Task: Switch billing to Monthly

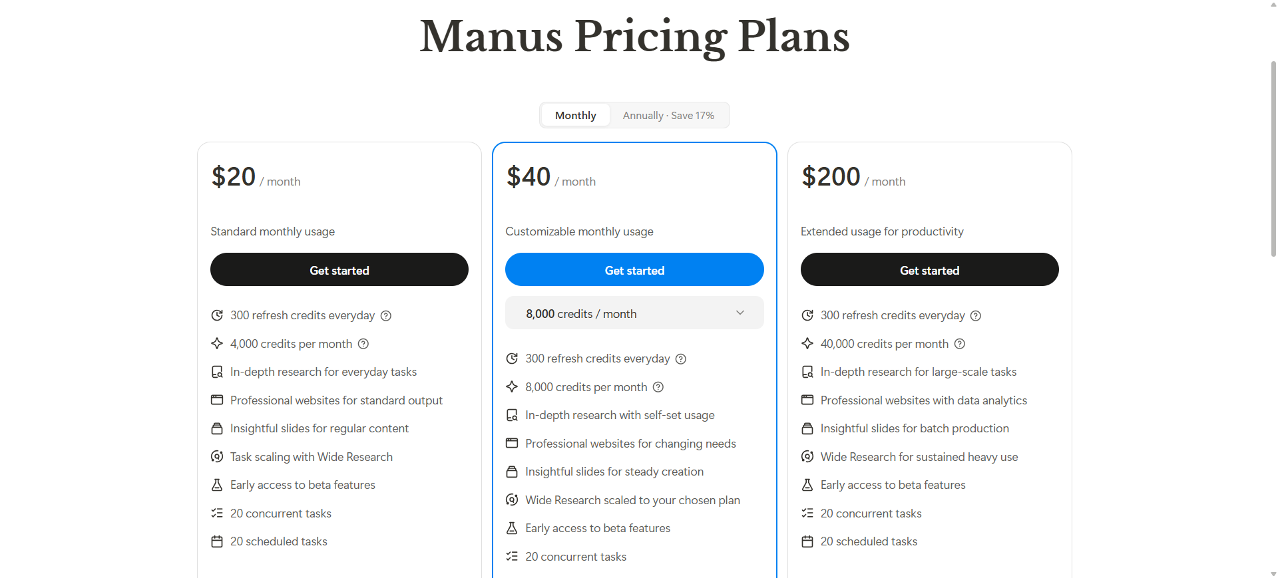Action: (575, 115)
